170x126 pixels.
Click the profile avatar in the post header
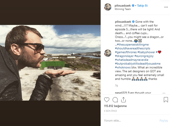[x=108, y=7]
